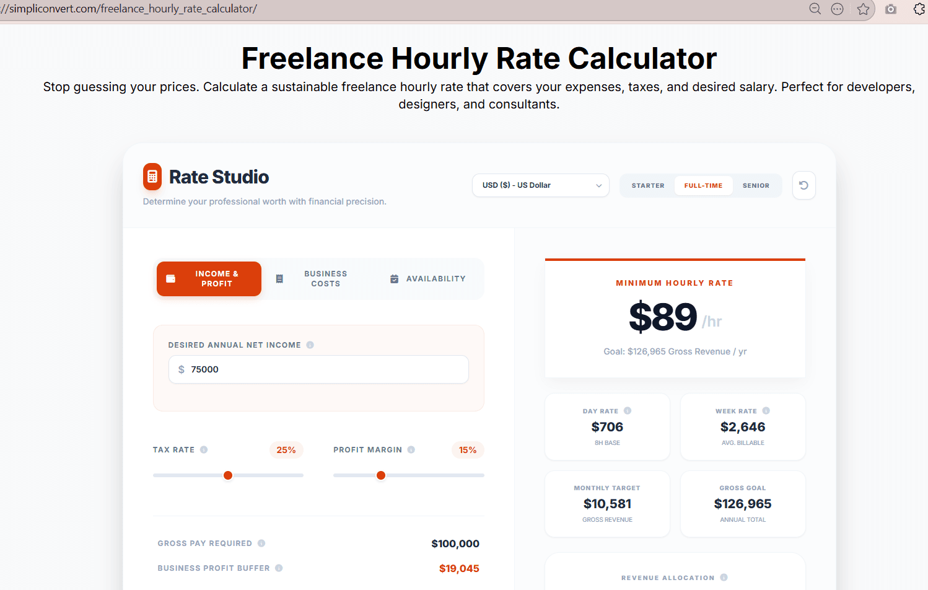928x590 pixels.
Task: Click the Tax Rate info icon
Action: [x=204, y=450]
